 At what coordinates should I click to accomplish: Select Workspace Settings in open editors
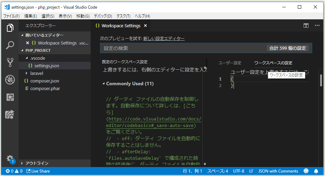tap(55, 43)
